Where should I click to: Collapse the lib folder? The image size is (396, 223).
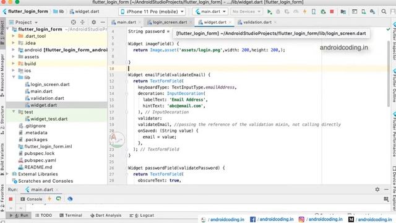14,77
